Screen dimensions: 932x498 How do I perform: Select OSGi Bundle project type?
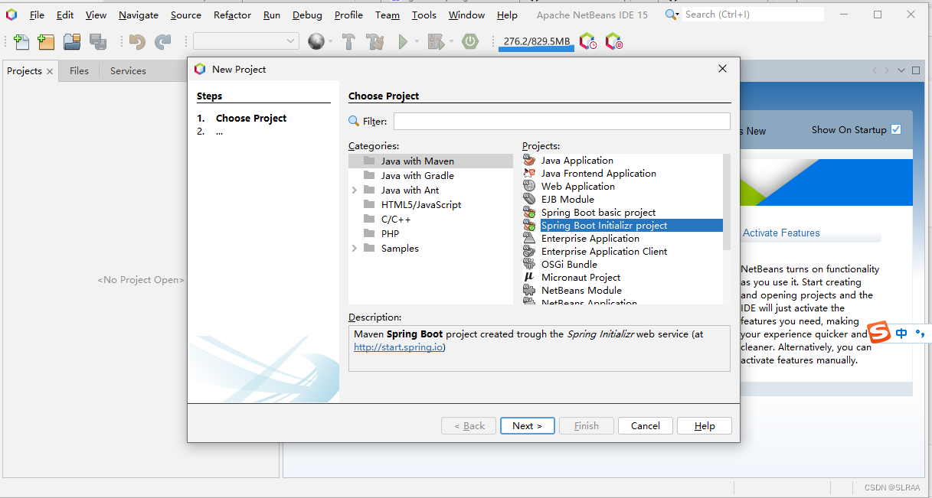[x=569, y=264]
